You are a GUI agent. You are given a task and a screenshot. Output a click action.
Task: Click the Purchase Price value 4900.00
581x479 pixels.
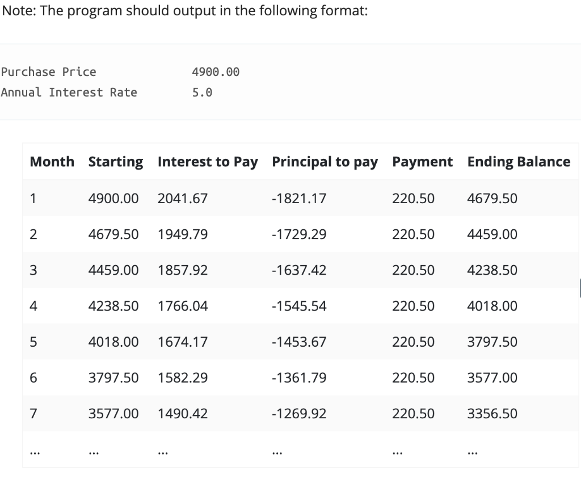(x=216, y=72)
